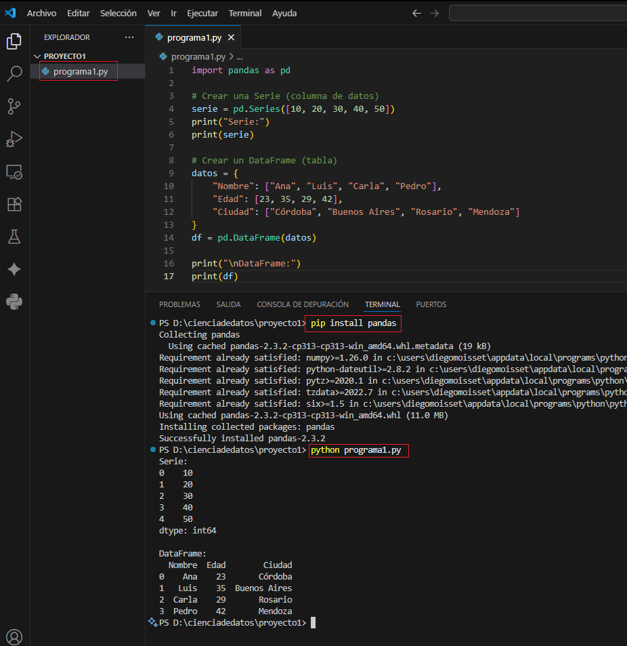Open the Accounts icon at bottom left
The width and height of the screenshot is (627, 646).
coord(14,637)
